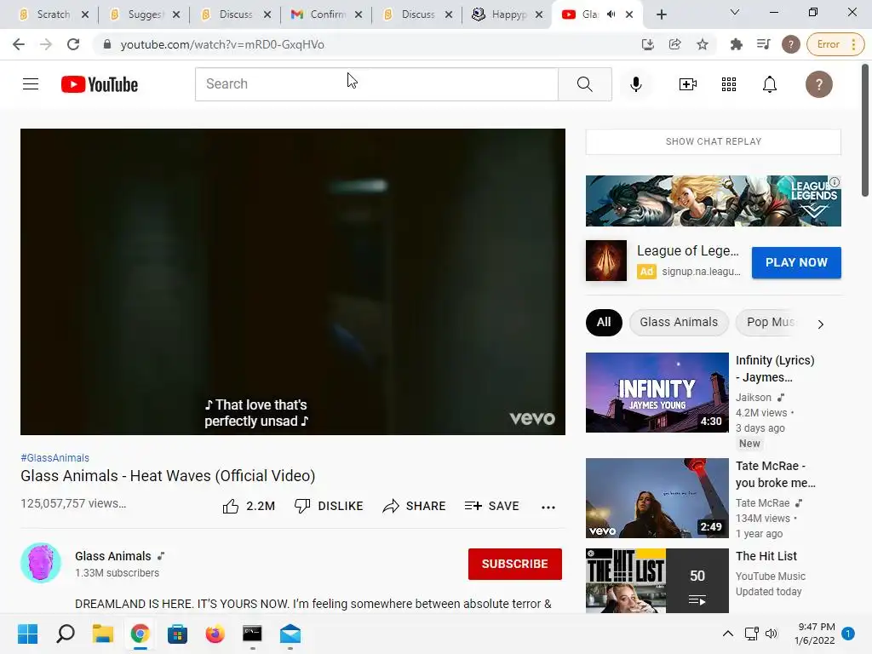
Task: Open the Infinity Jaymes Young thumbnail
Action: tap(657, 392)
